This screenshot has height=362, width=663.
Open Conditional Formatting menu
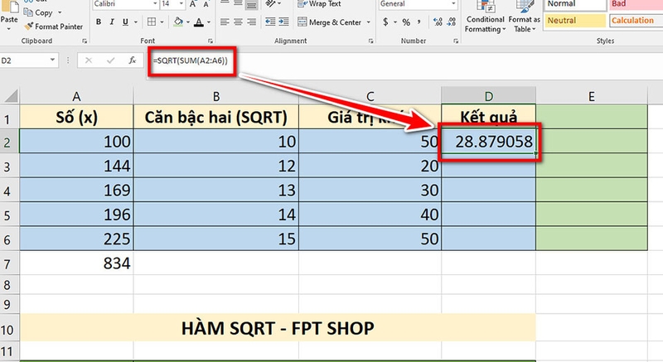pyautogui.click(x=485, y=17)
